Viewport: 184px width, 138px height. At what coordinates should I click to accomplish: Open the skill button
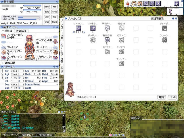tap(47, 17)
